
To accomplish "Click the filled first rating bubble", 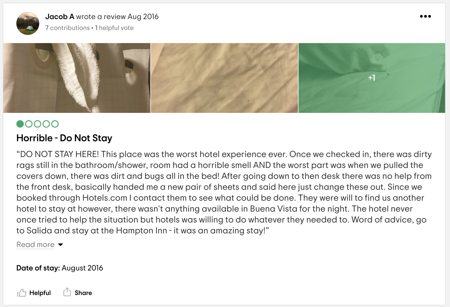I will pyautogui.click(x=20, y=124).
